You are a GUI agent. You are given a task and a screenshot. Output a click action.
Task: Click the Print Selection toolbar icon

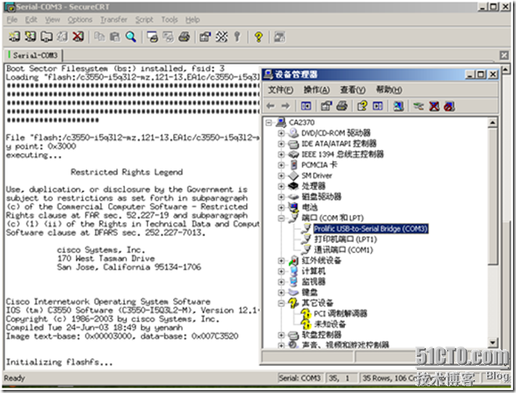[168, 36]
